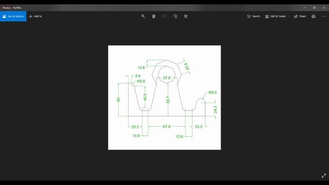Click the displayed CAD drawing image
Image resolution: width=329 pixels, height=185 pixels.
tap(164, 98)
